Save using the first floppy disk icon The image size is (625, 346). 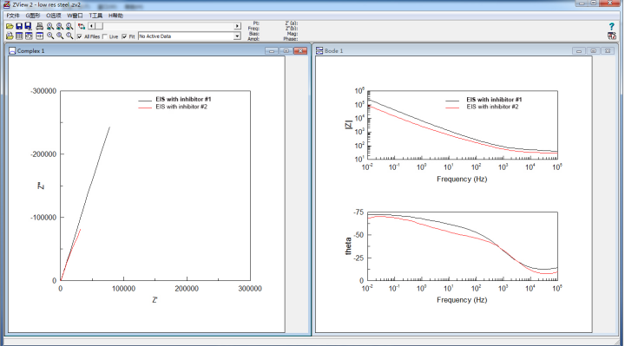[19, 26]
